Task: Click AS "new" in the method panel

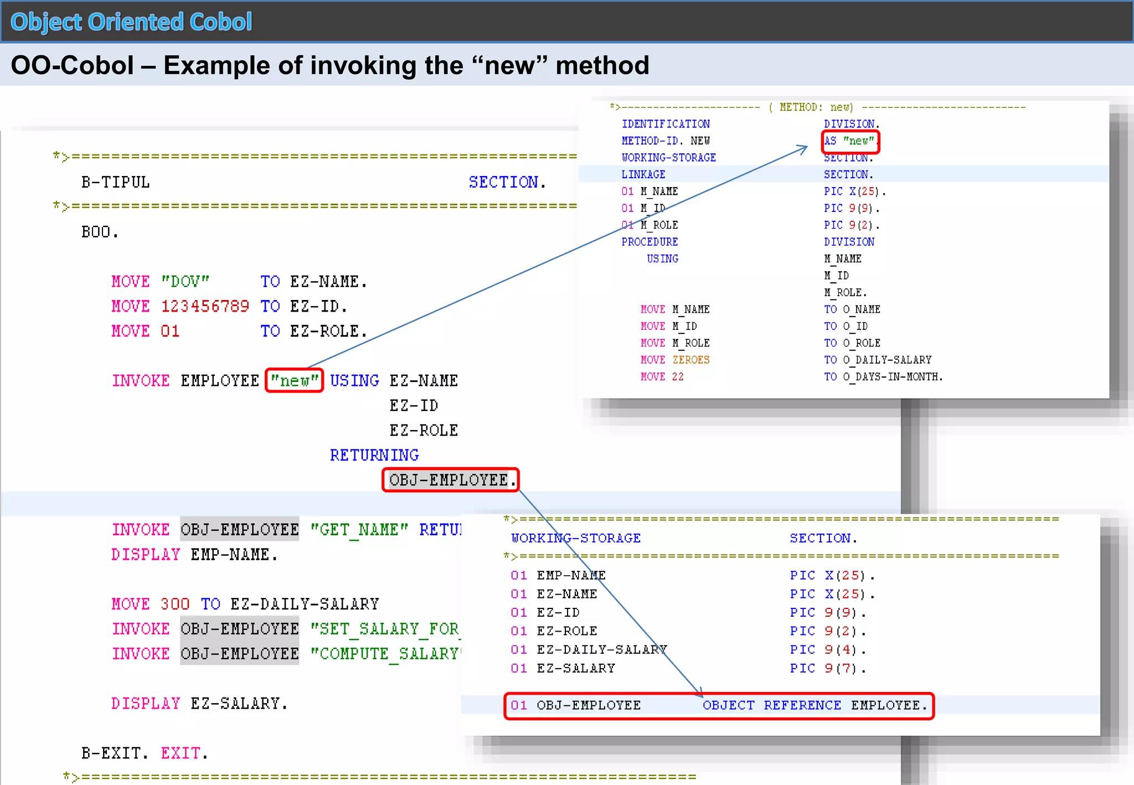Action: click(850, 141)
